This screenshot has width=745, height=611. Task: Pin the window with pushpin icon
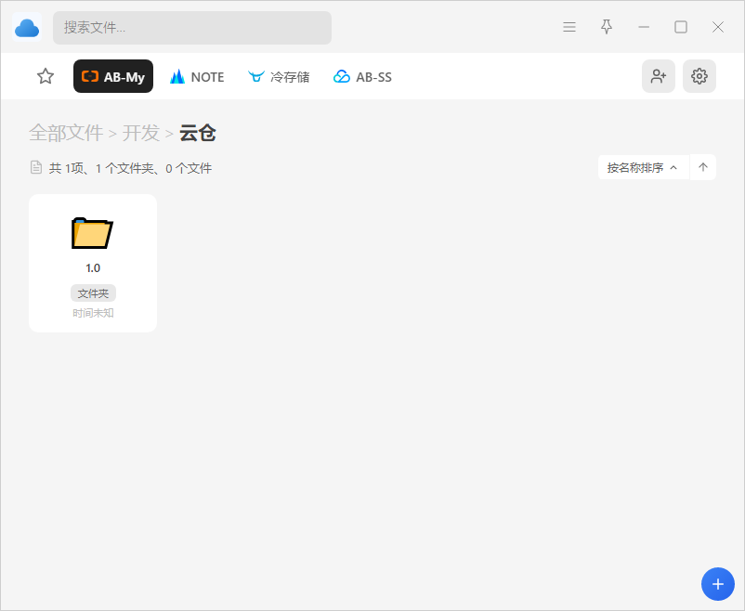607,27
